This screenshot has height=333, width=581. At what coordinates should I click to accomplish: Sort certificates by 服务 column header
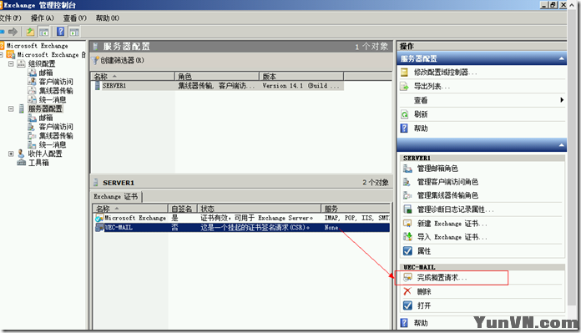(x=356, y=209)
